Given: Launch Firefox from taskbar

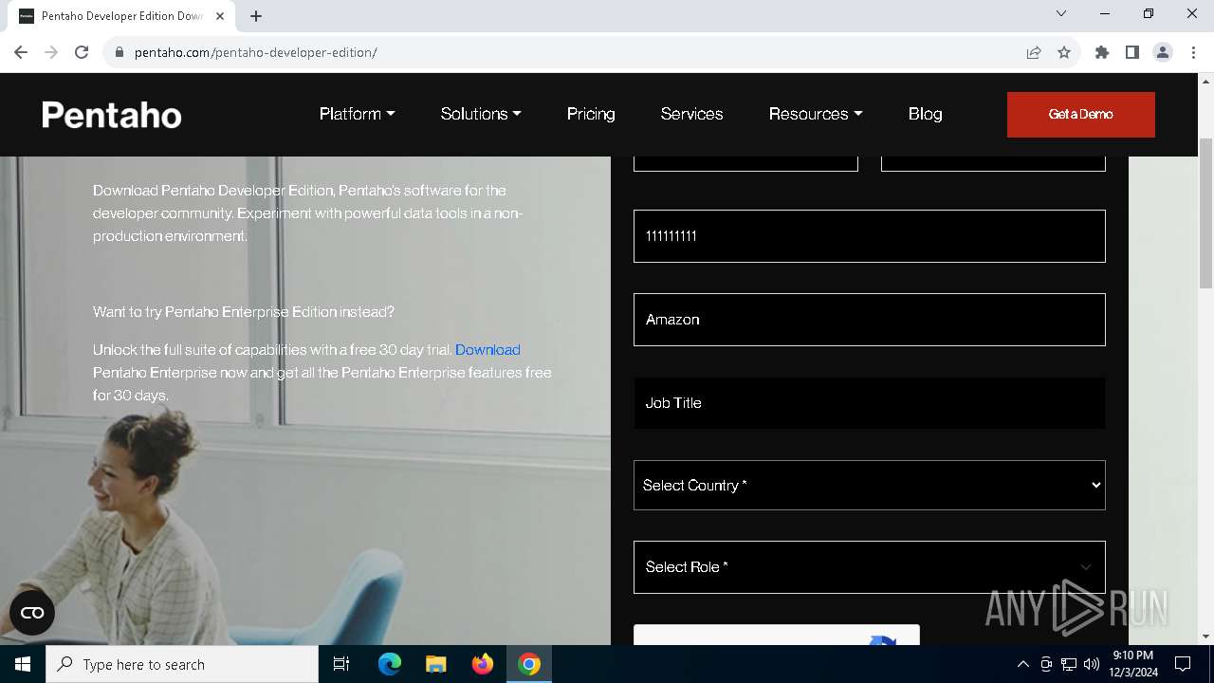Looking at the screenshot, I should point(483,664).
